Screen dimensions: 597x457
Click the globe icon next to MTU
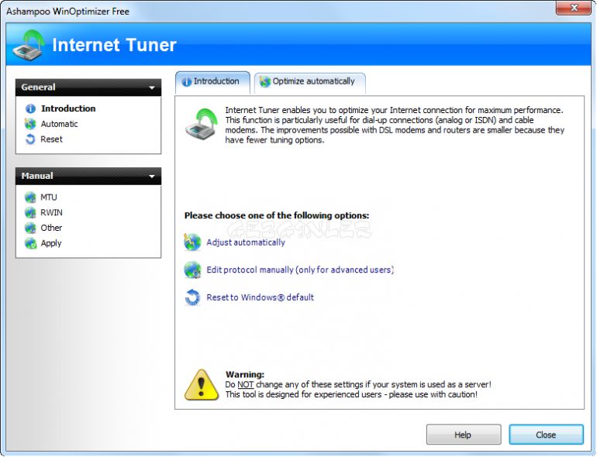[x=30, y=197]
